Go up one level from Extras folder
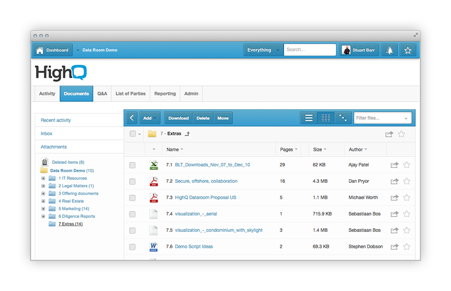 (187, 134)
